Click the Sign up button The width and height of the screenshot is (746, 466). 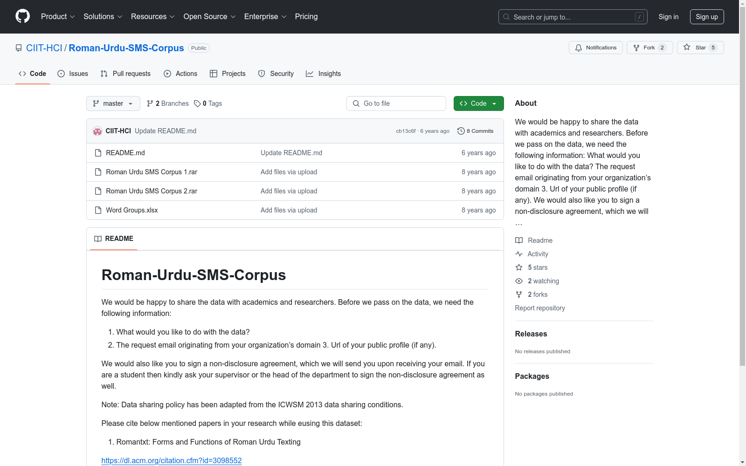(x=707, y=17)
